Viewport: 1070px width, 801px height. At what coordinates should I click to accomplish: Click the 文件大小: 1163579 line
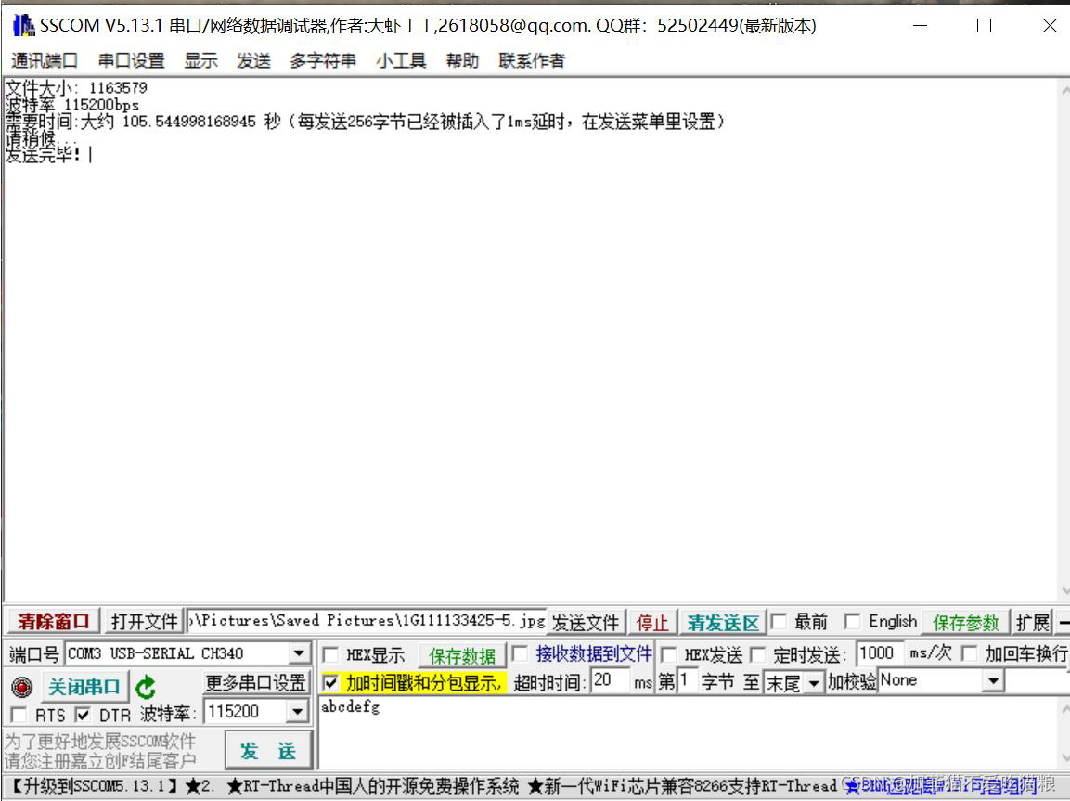76,88
